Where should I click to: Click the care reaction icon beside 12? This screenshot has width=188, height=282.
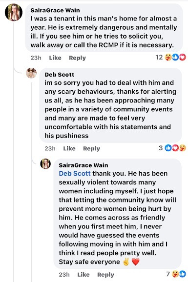tap(168, 58)
